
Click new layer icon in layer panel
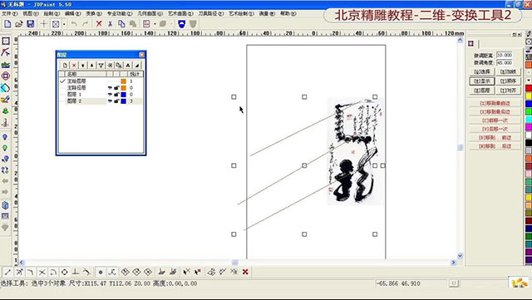65,65
